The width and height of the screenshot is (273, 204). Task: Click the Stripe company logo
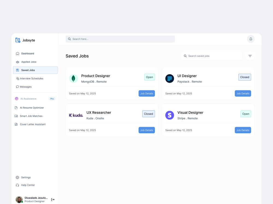click(x=170, y=115)
